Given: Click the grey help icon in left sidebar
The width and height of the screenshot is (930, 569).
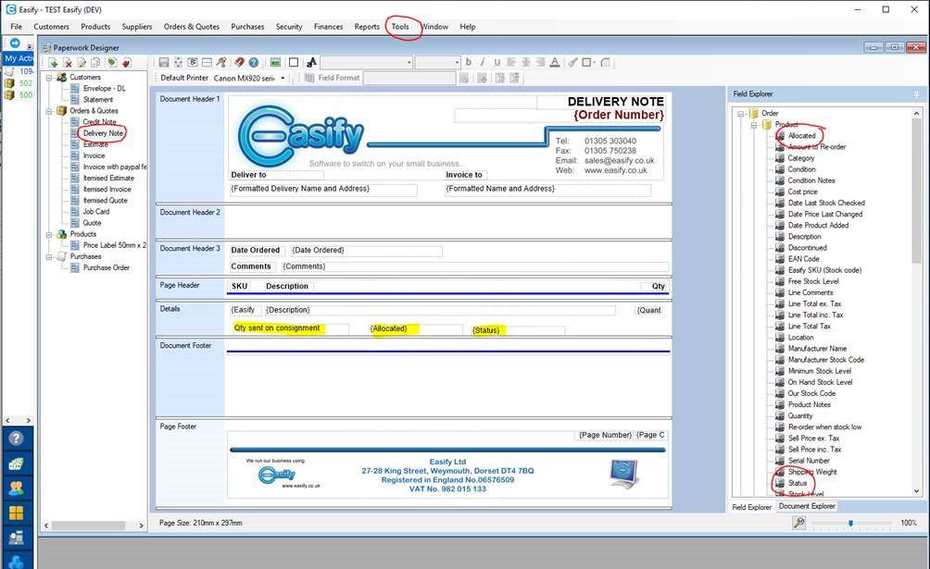Looking at the screenshot, I should point(16,439).
